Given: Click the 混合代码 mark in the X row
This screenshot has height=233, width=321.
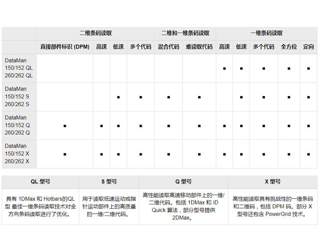Looking at the screenshot, I should (169, 154).
